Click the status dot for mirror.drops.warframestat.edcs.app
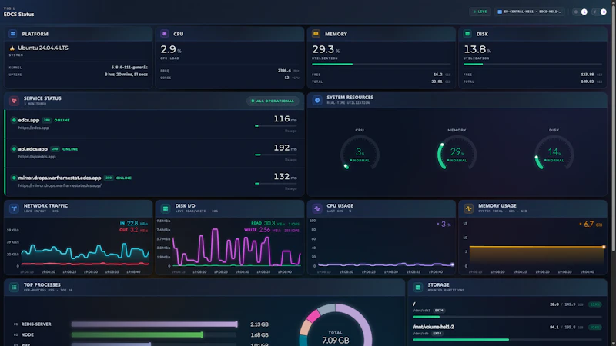Image resolution: width=616 pixels, height=346 pixels. pos(14,178)
